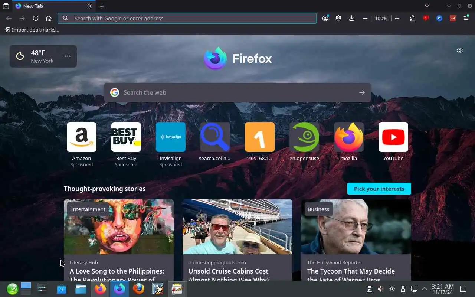475x297 pixels.
Task: Click the Entertainment topic label
Action: point(88,209)
